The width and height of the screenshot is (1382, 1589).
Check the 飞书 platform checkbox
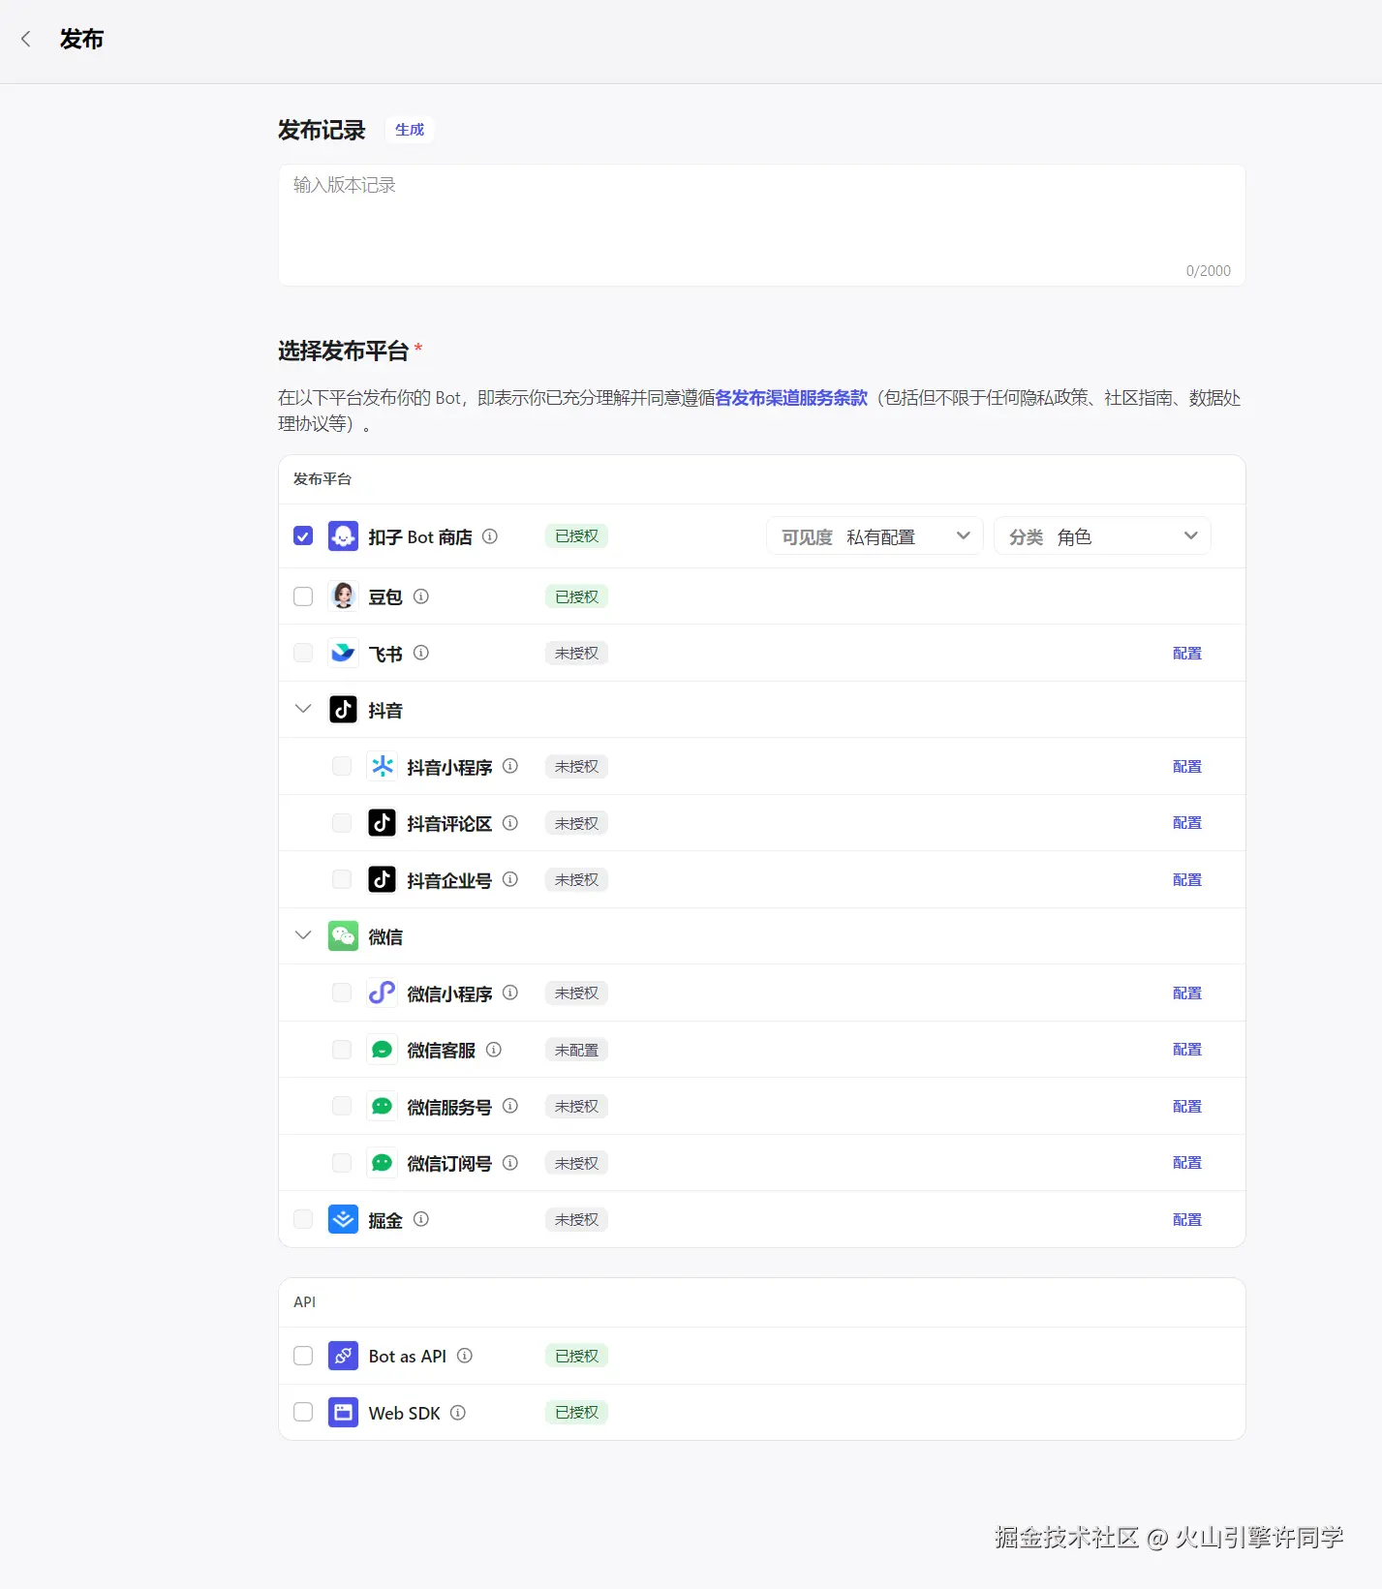[x=303, y=654]
